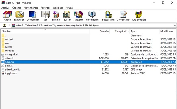Image resolution: width=177 pixels, height=109 pixels.
Task: Click the Extensión de la aplicación cell
Action: (x=144, y=58)
